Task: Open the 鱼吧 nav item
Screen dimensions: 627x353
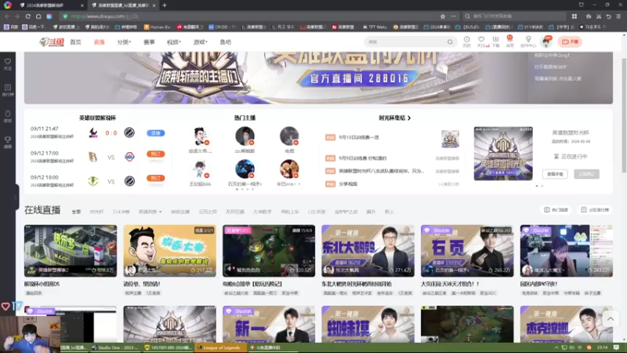Action: point(226,42)
